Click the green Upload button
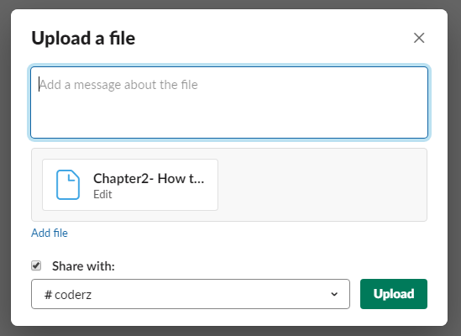This screenshot has width=461, height=336. click(393, 294)
